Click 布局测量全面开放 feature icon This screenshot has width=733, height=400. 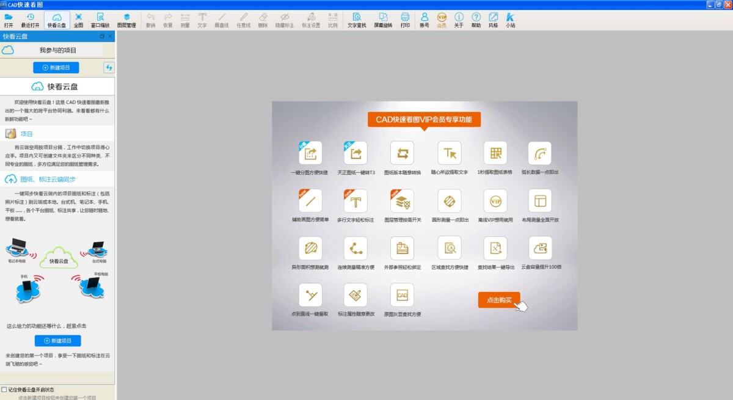click(540, 200)
